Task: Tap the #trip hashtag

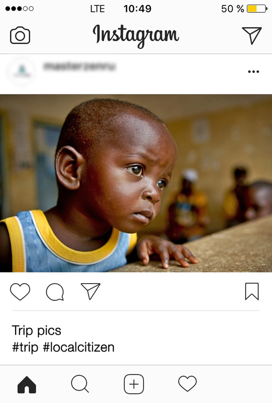Action: tap(25, 348)
